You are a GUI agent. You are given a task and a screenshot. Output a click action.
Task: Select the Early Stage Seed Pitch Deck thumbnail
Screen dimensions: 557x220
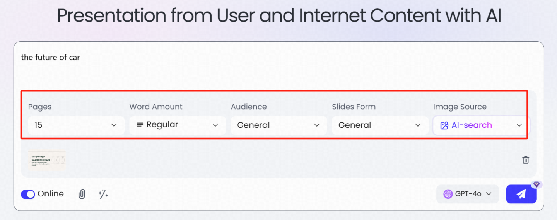(x=47, y=160)
